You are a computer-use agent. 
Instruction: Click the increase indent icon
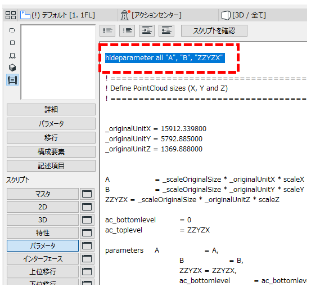pyautogui.click(x=147, y=31)
